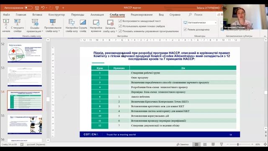Click the language 'русский (Украина)' indicator
Image resolution: width=268 pixels, height=151 pixels.
coord(36,144)
